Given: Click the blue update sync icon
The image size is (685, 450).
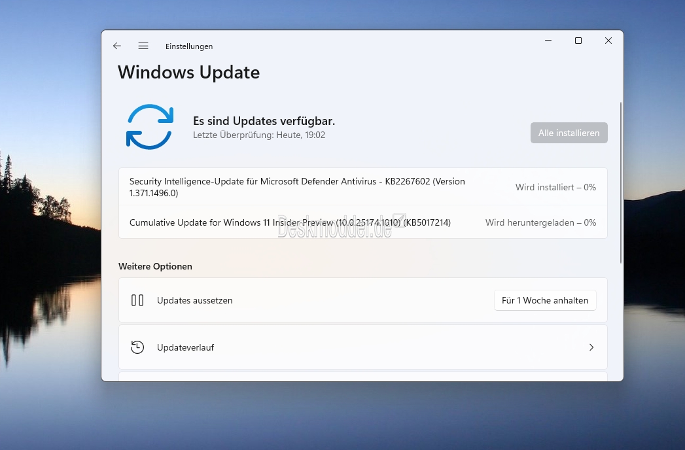Looking at the screenshot, I should [x=150, y=127].
